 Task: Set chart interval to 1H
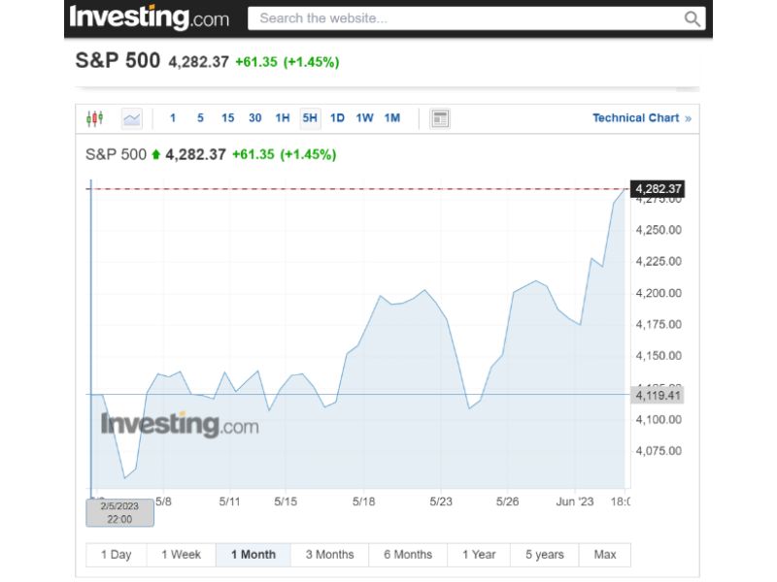[x=283, y=118]
